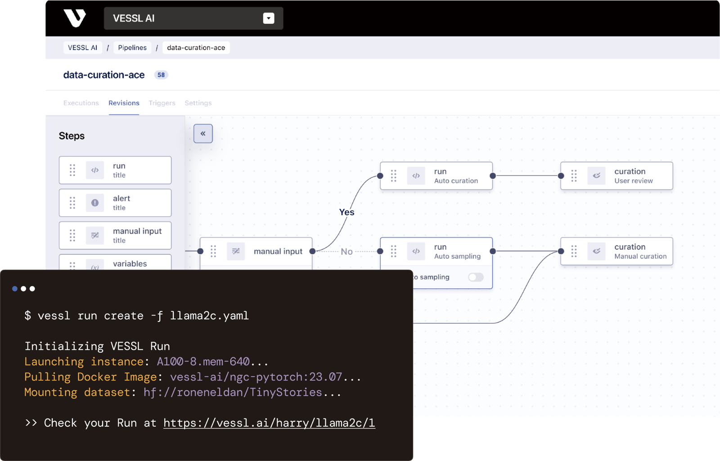Select the Revisions tab
Screen dimensions: 720x461
[124, 103]
